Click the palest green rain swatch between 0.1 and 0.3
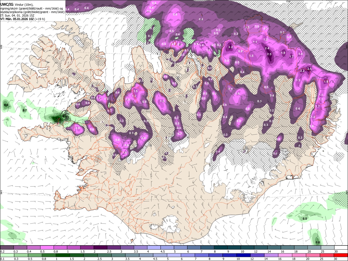This screenshot has height=261, width=348. click(7, 255)
